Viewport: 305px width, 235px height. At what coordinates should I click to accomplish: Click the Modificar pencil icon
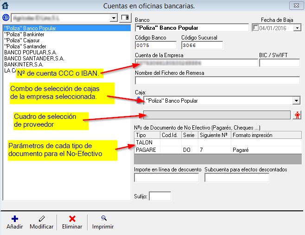[41, 218]
